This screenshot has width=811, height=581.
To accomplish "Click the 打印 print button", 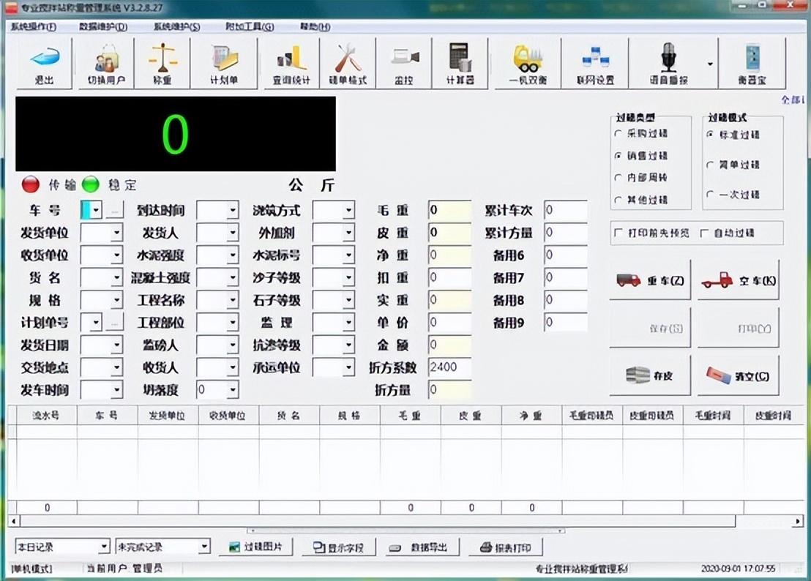I will click(x=738, y=329).
